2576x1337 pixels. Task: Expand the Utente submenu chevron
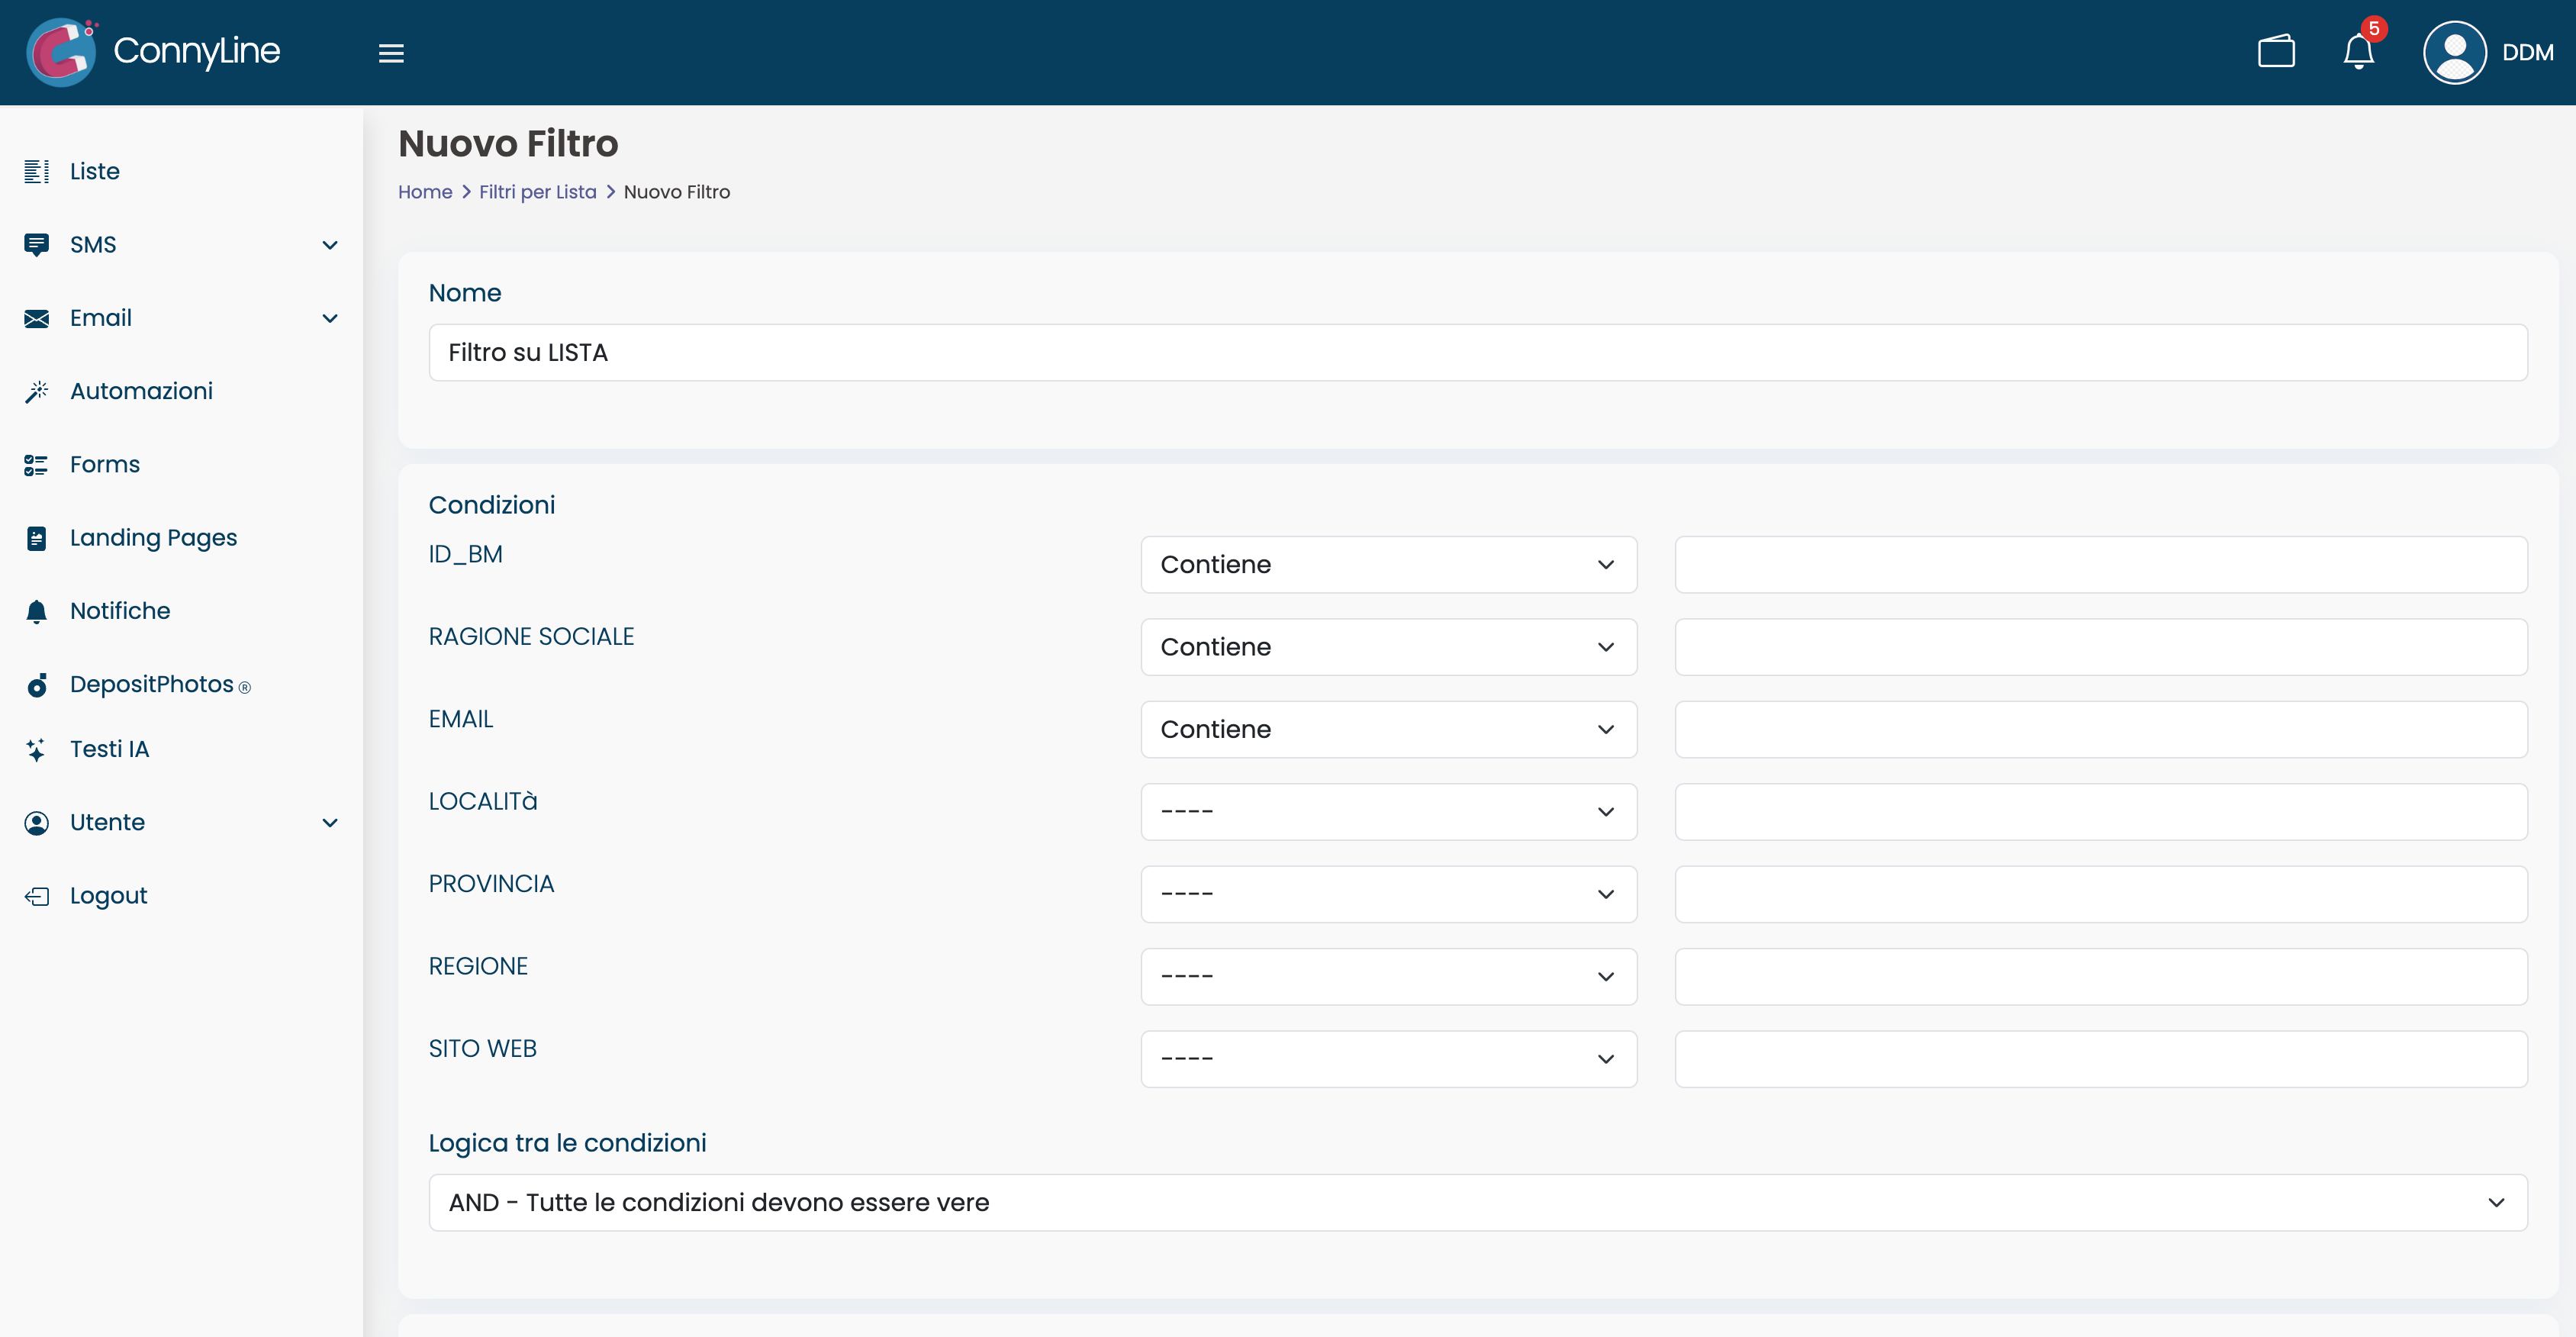(330, 822)
